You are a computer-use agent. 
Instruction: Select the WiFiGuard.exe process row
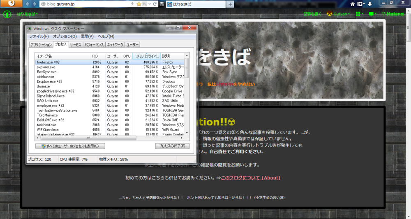pyautogui.click(x=110, y=129)
